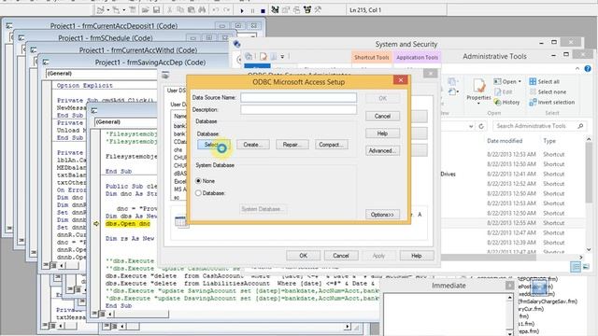Open the Menu Editor from the toolbar
This screenshot has height=336, width=598.
click(x=133, y=10)
